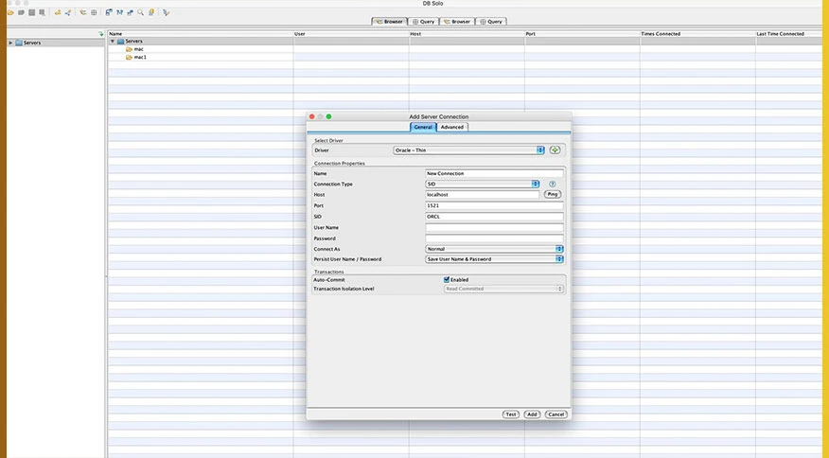Viewport: 829px width, 458px height.
Task: Toggle the Auto-Commit Enabled checkbox
Action: click(447, 280)
